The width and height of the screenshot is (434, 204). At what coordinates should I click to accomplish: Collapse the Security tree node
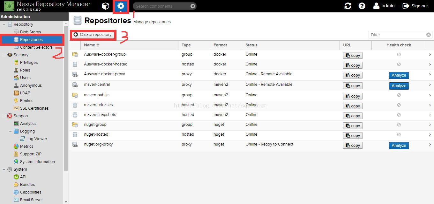pyautogui.click(x=4, y=55)
